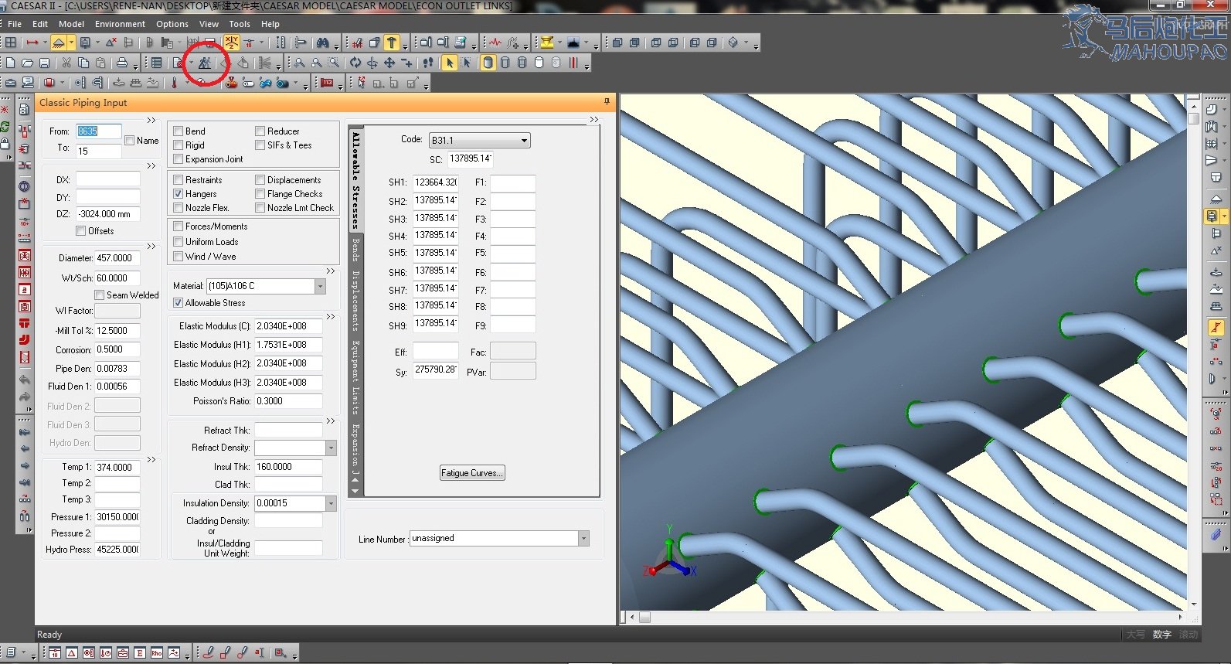Open the Model menu

click(x=71, y=24)
